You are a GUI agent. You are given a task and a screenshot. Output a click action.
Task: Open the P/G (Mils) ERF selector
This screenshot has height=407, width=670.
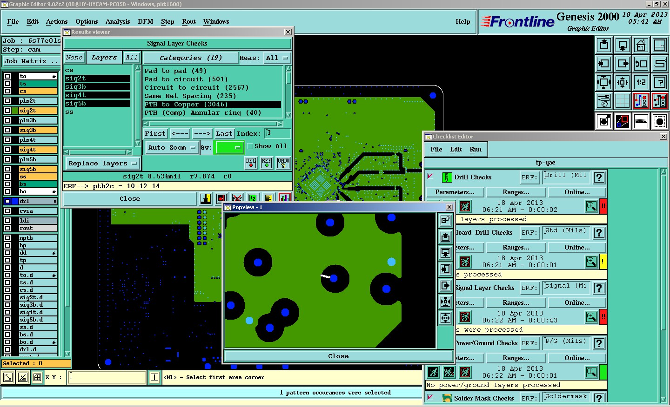coord(566,342)
